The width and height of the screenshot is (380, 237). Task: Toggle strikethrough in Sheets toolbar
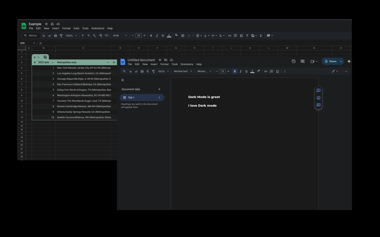(163, 36)
